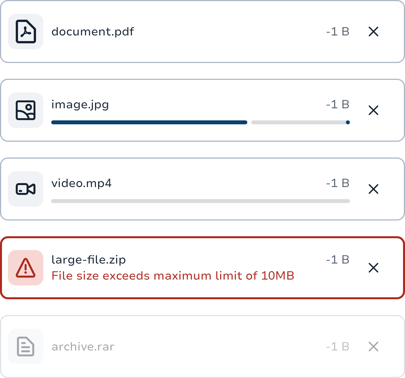Cancel the image.jpg upload via X
Image resolution: width=405 pixels, height=378 pixels.
coord(373,110)
